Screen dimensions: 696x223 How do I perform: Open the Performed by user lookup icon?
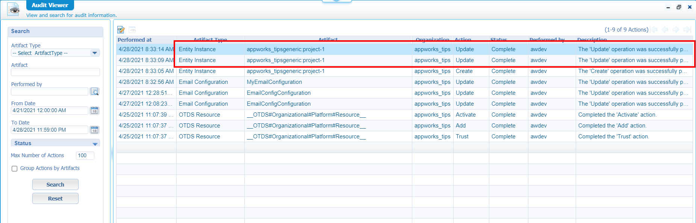95,91
